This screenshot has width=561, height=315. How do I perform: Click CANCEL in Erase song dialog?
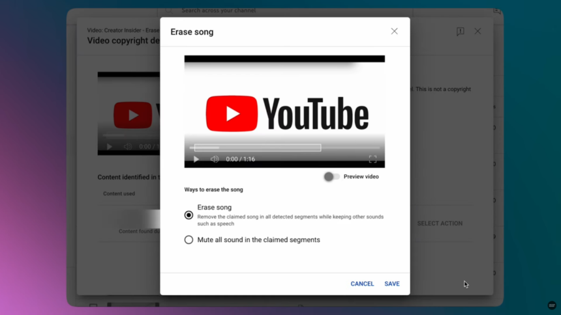coord(362,284)
